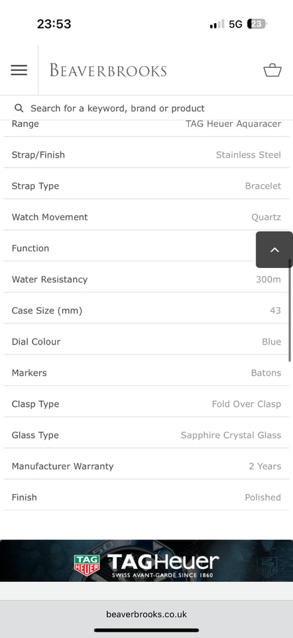Image resolution: width=293 pixels, height=638 pixels.
Task: Tap the Case Size (mm) row
Action: [x=146, y=310]
